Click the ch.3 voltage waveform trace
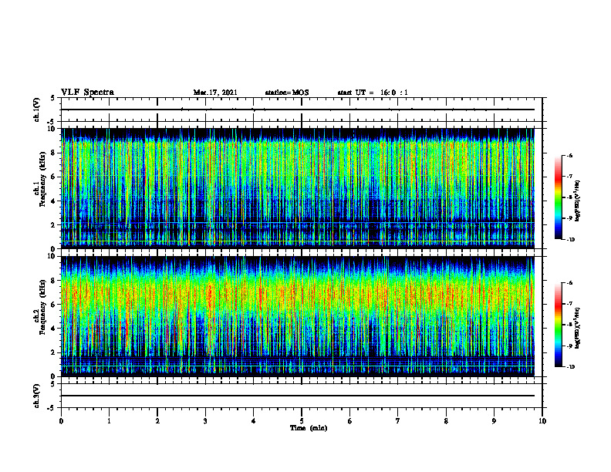 click(x=298, y=396)
